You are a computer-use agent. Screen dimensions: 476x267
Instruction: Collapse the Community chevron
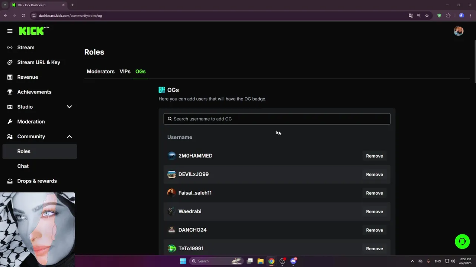69,136
